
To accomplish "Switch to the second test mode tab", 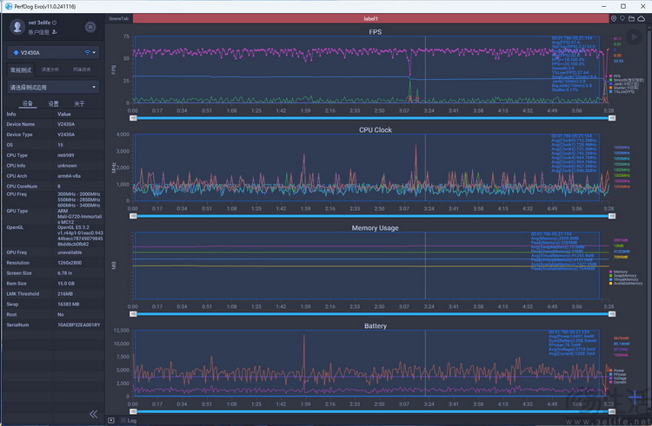I will tap(50, 69).
